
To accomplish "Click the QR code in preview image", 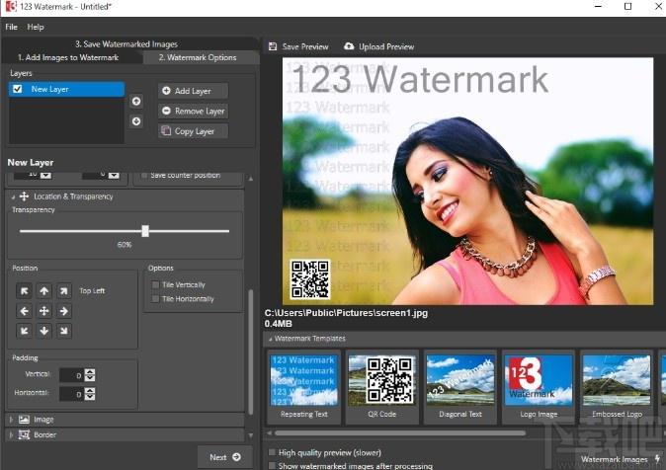I will [x=309, y=279].
